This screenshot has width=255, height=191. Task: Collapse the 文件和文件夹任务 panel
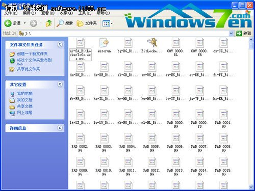tap(60, 45)
